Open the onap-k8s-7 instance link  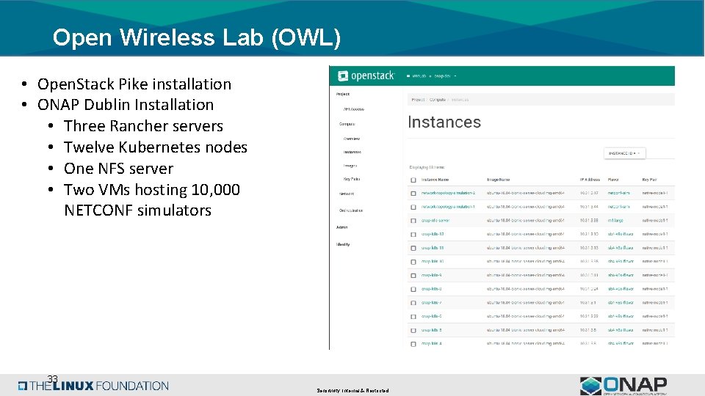pyautogui.click(x=431, y=303)
